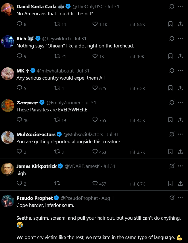Open the @VDAREJamesK handle link

82,166
